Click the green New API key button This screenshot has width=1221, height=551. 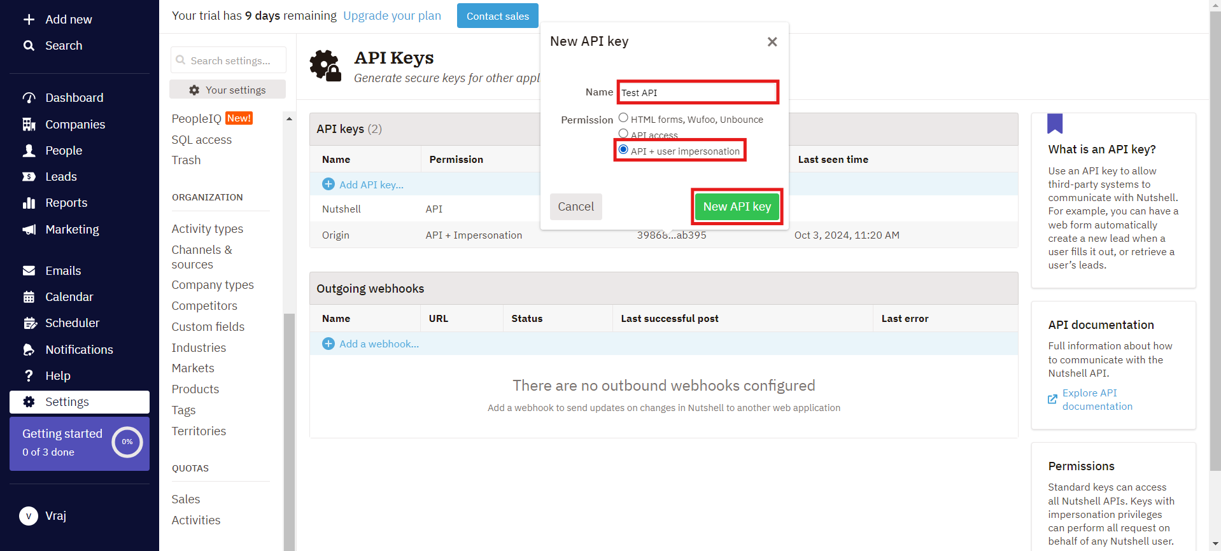coord(737,207)
